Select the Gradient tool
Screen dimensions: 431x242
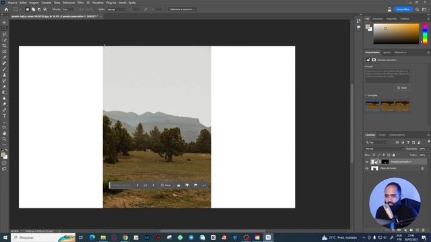(4, 93)
